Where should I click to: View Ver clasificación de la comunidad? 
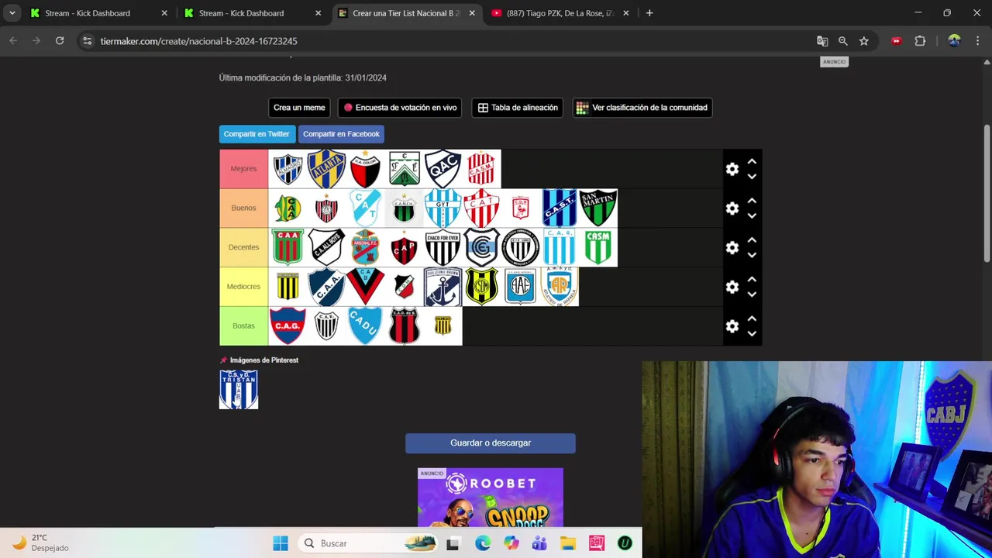tap(642, 108)
